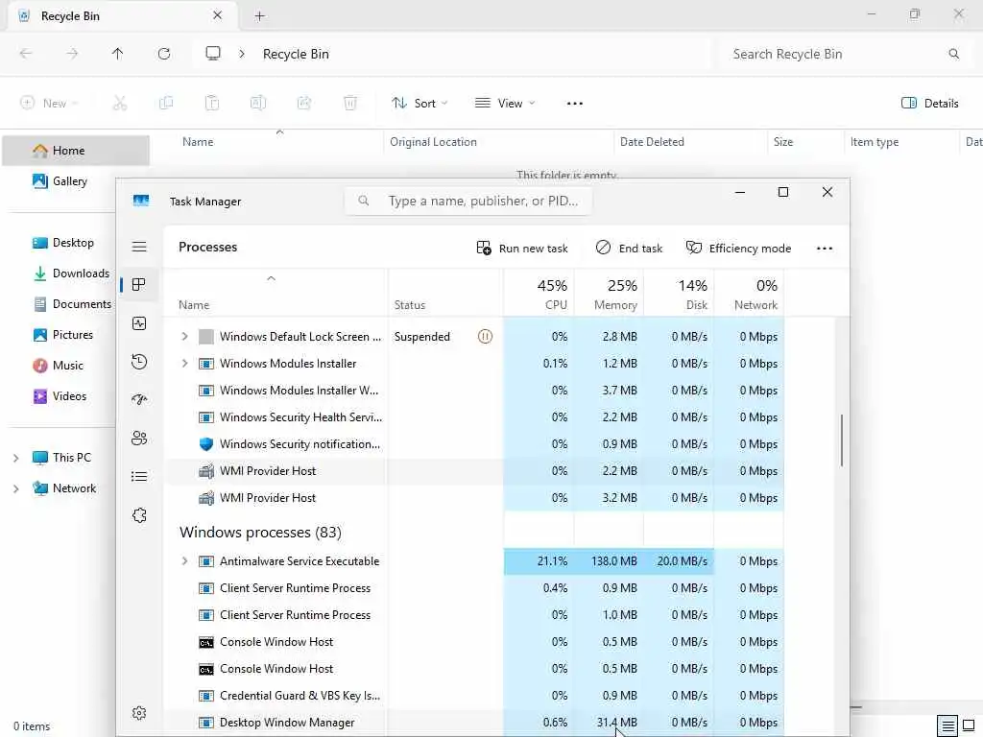This screenshot has width=983, height=737.
Task: Sort processes by CPU column
Action: (539, 294)
